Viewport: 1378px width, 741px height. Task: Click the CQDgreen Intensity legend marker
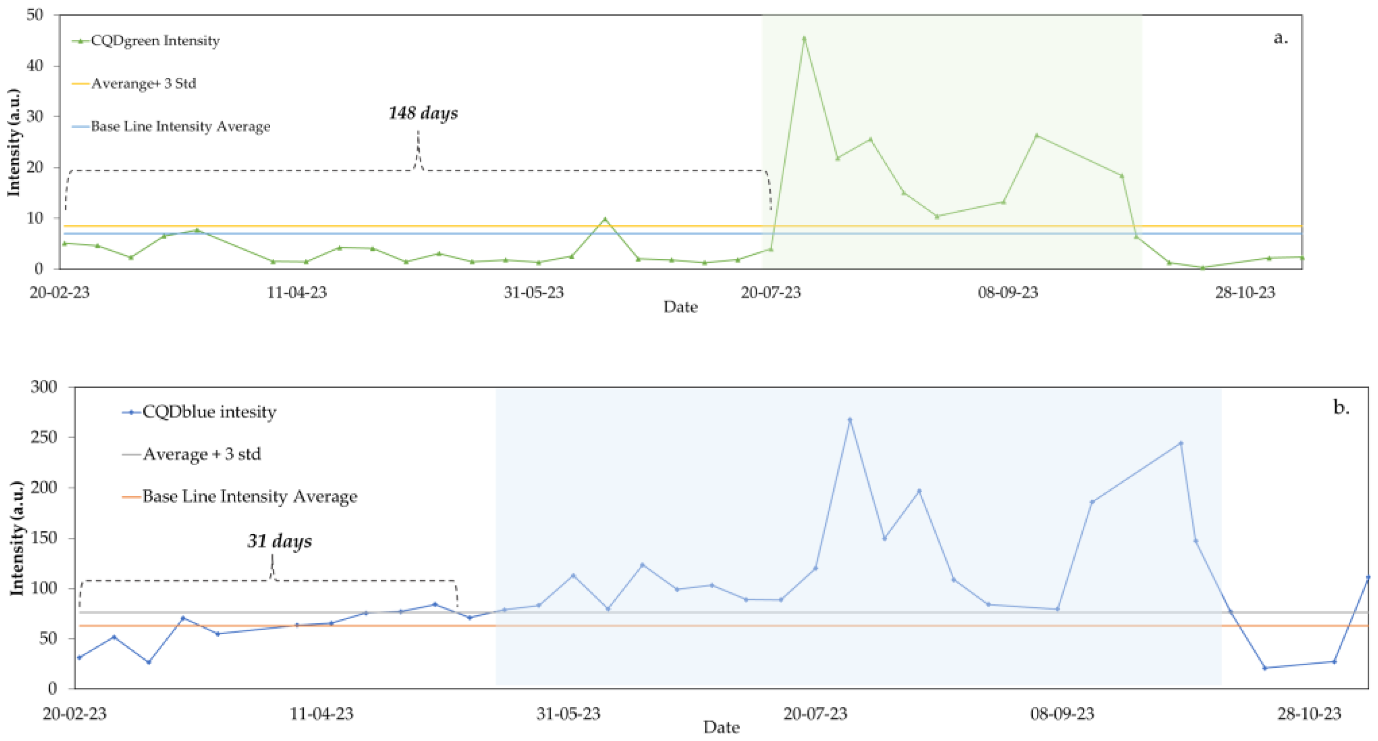[x=80, y=40]
